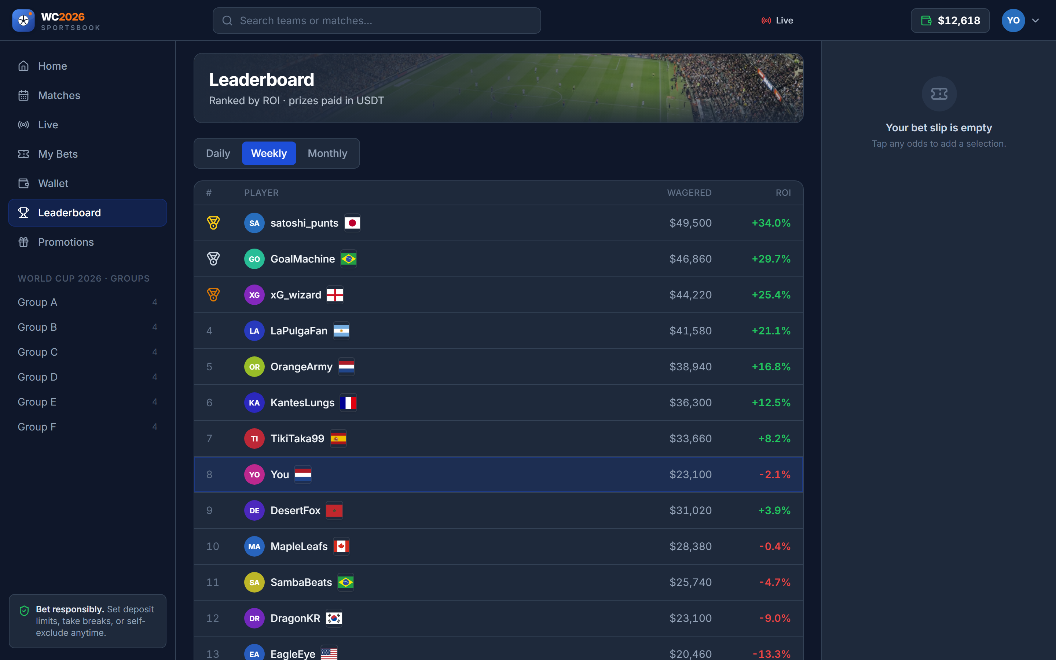1056x660 pixels.
Task: Click the Matches calendar icon
Action: tap(23, 95)
